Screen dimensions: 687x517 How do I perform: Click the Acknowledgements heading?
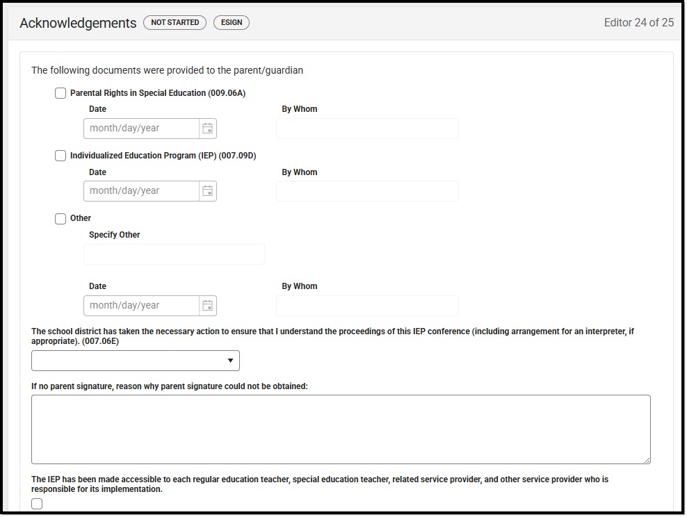[x=78, y=23]
